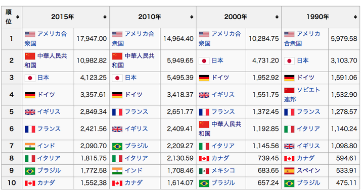Screen dimensions: 364x193
Task: Open 日本 link in the 2010年 column
Action: click(131, 78)
